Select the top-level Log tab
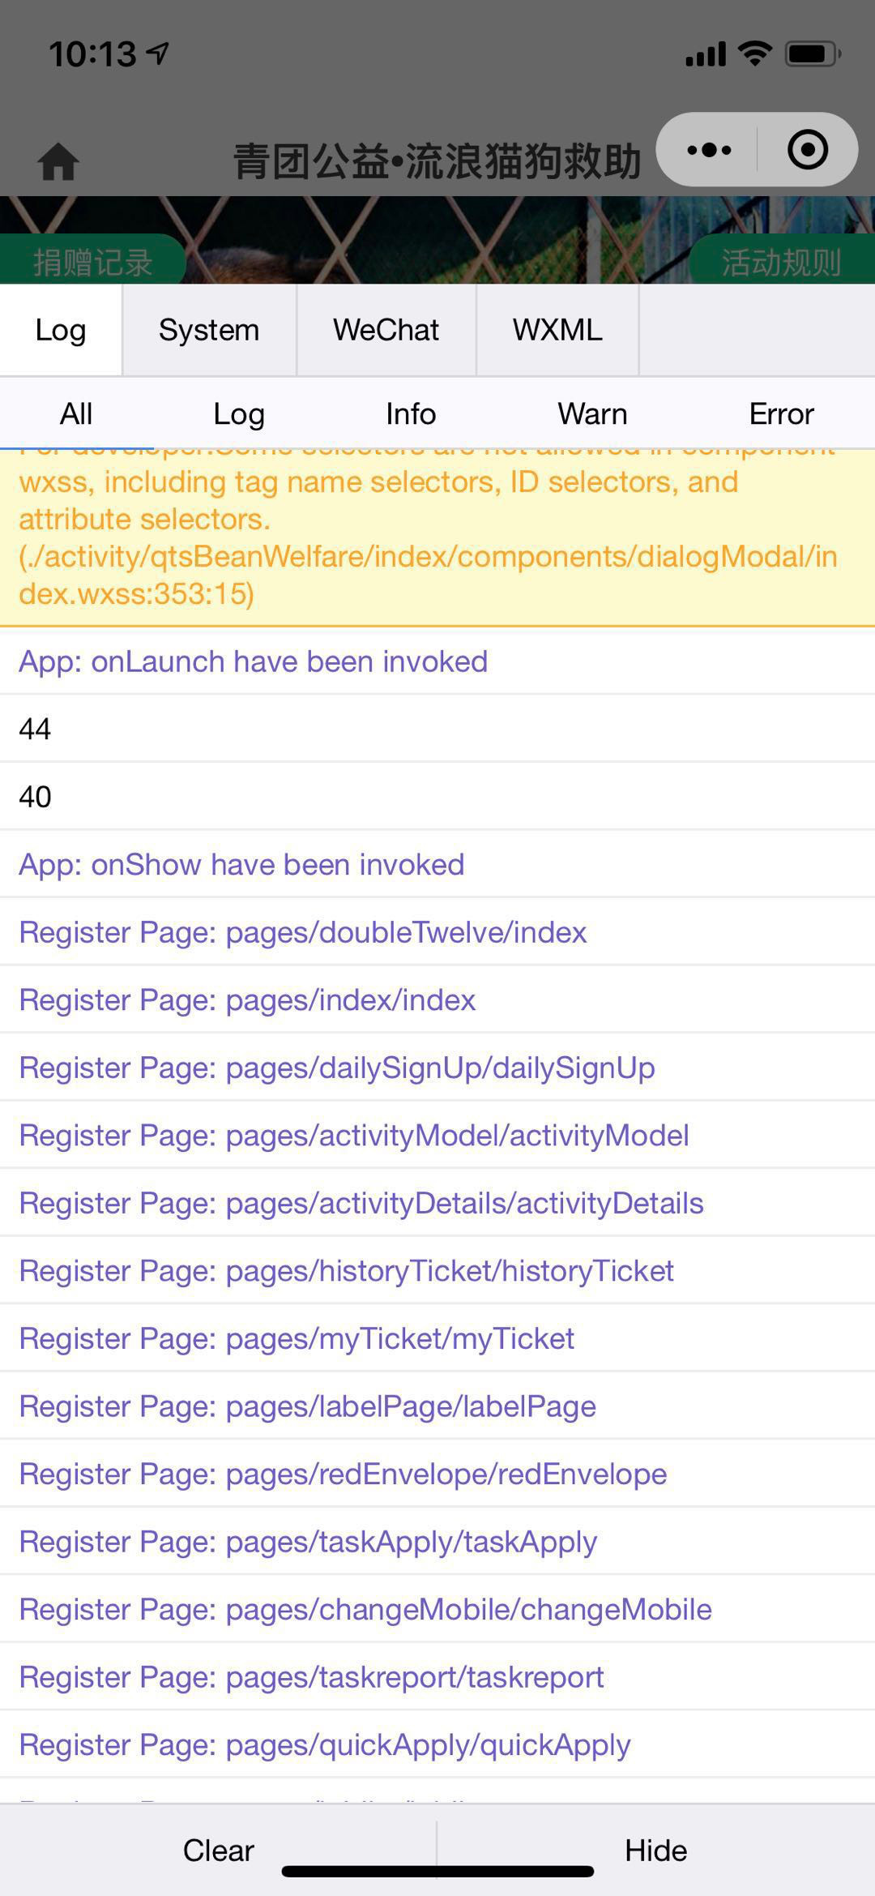 tap(61, 330)
